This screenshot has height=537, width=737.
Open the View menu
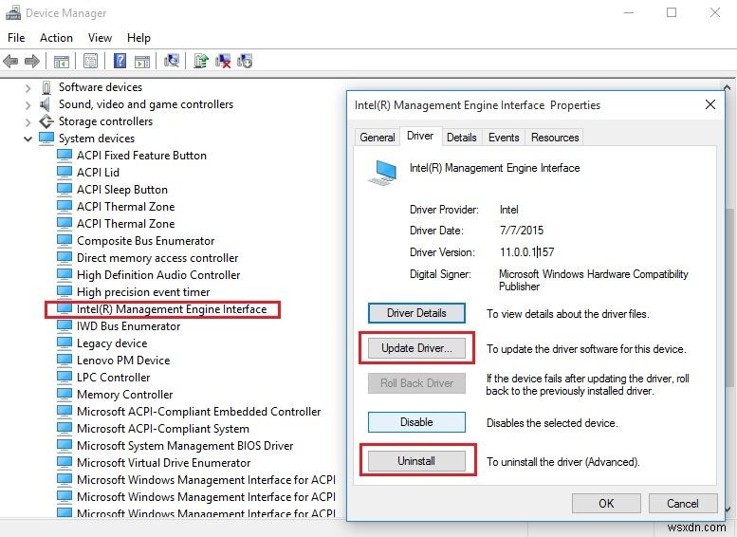click(101, 38)
